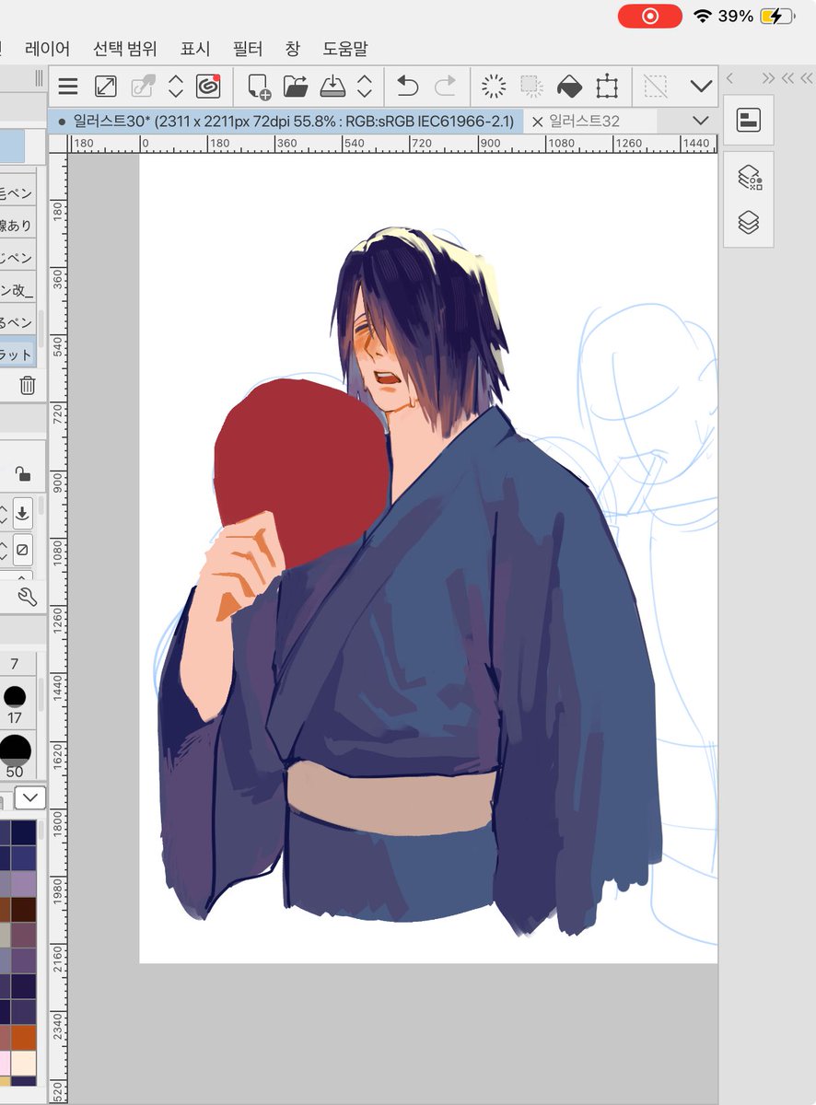The height and width of the screenshot is (1105, 816).
Task: Open the Quick Access panel icon on right
Action: 748,120
